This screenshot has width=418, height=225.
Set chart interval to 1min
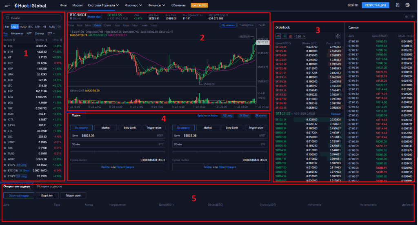[x=80, y=25]
